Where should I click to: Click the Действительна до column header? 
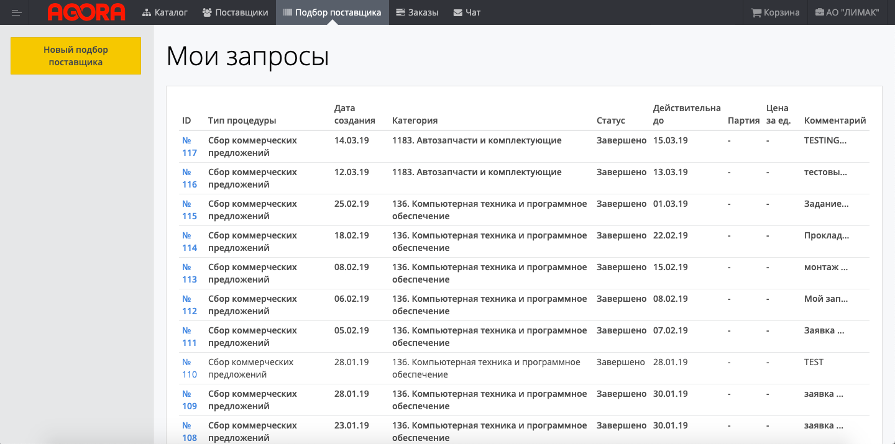[687, 114]
